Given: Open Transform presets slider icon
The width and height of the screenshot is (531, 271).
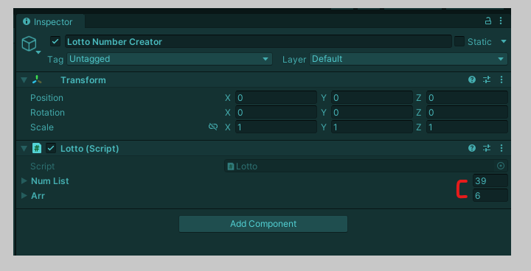Looking at the screenshot, I should 487,80.
